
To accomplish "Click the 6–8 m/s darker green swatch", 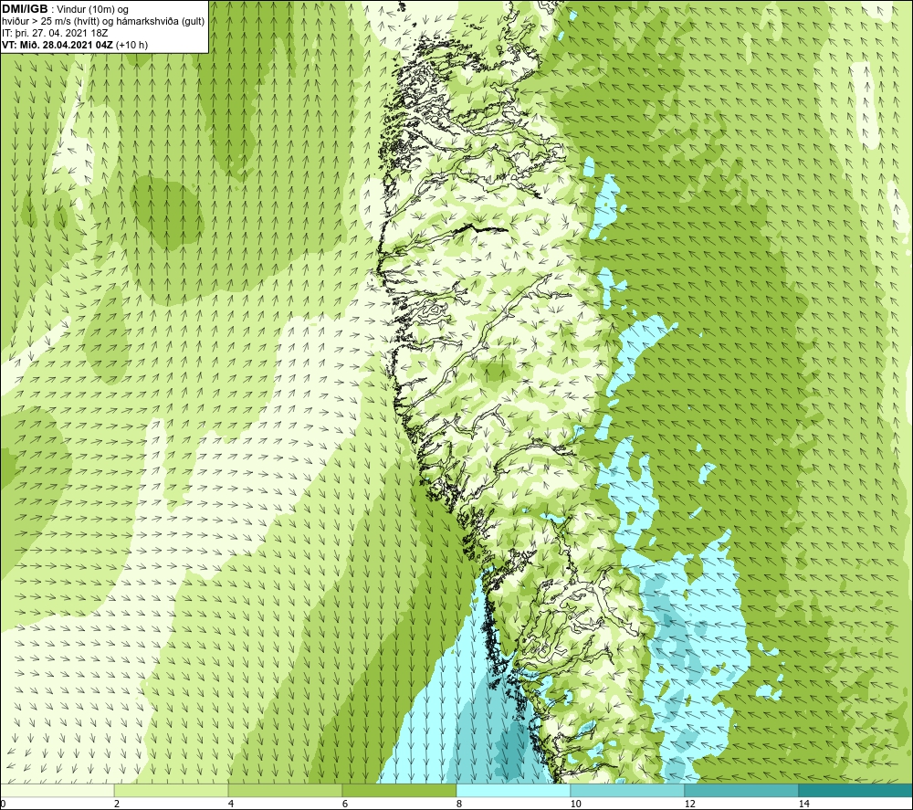I will [x=400, y=790].
